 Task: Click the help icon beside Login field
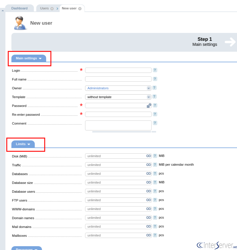click(x=155, y=70)
